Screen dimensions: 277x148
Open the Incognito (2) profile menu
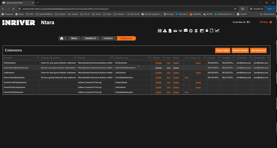click(x=257, y=9)
